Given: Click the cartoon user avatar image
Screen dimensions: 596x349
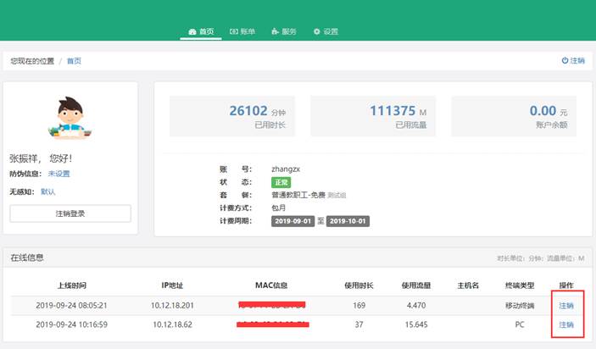Looking at the screenshot, I should [70, 118].
